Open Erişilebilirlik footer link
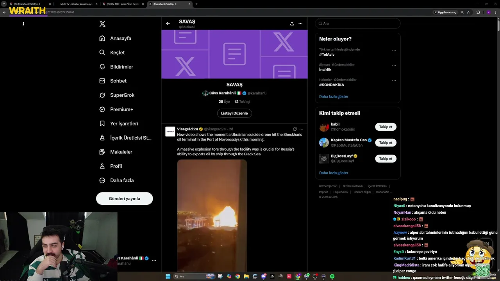 click(341, 192)
